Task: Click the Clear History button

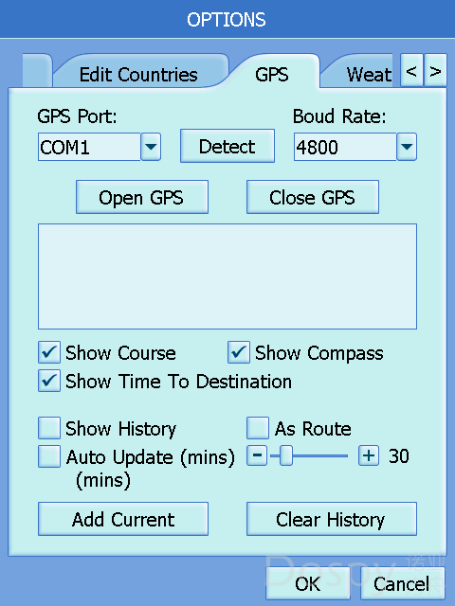Action: [332, 519]
